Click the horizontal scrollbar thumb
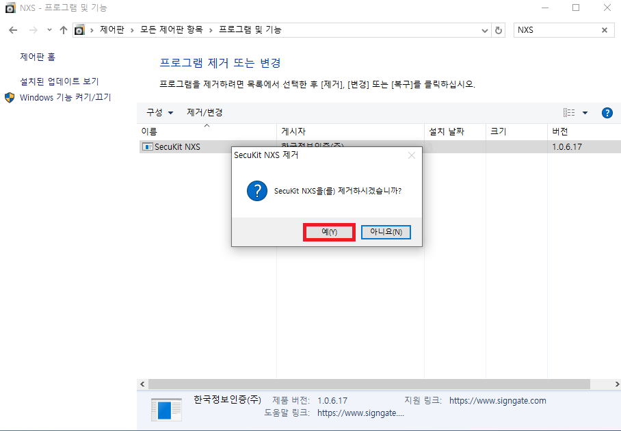Screen dimensions: 621x431 369,384
